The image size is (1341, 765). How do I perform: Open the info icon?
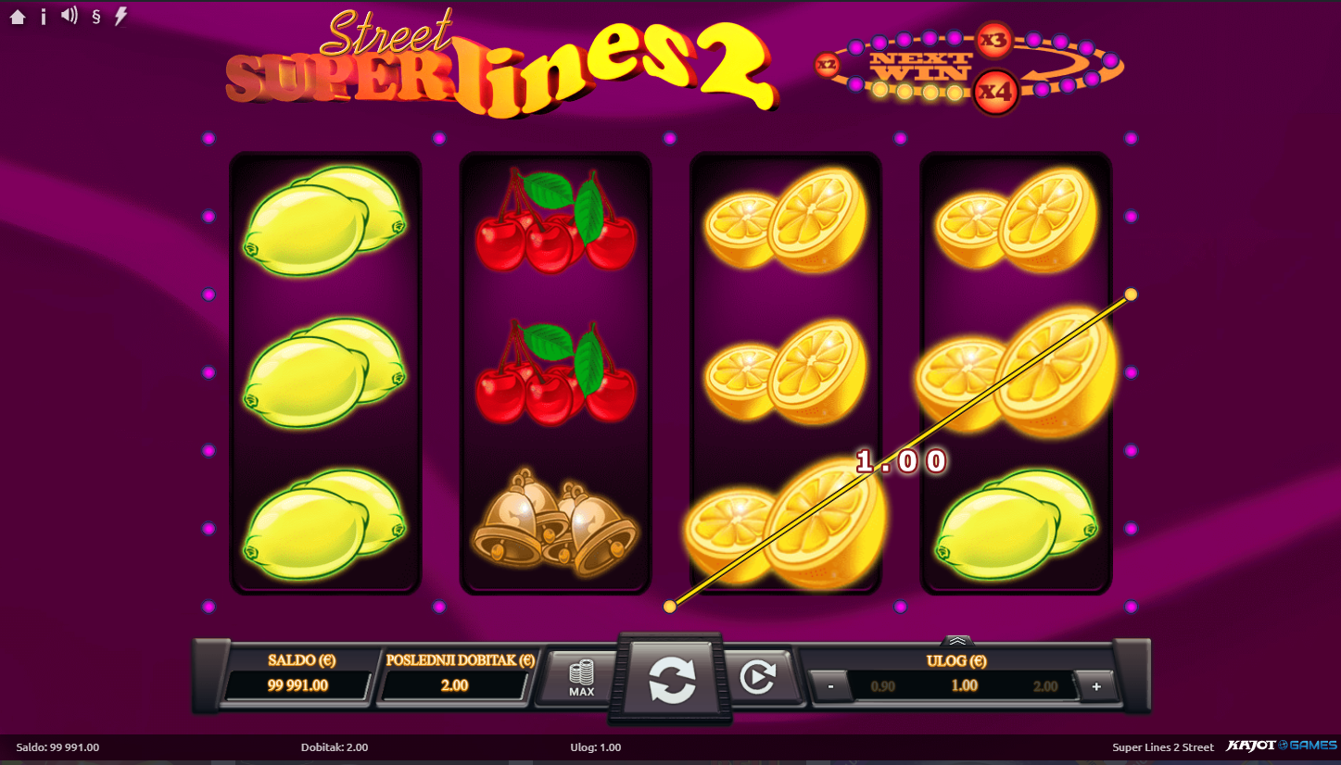click(44, 17)
